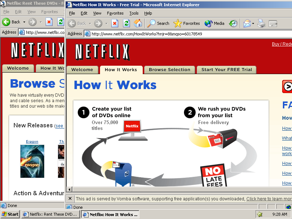Open View menu in How It Works window
Viewport: 292px width, 219px height.
pos(97,13)
